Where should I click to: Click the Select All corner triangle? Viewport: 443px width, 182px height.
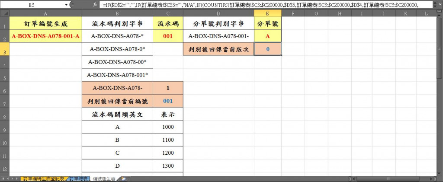point(5,13)
